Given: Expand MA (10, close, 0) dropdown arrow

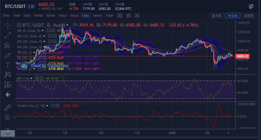Looking at the screenshot, I should pyautogui.click(x=44, y=36).
